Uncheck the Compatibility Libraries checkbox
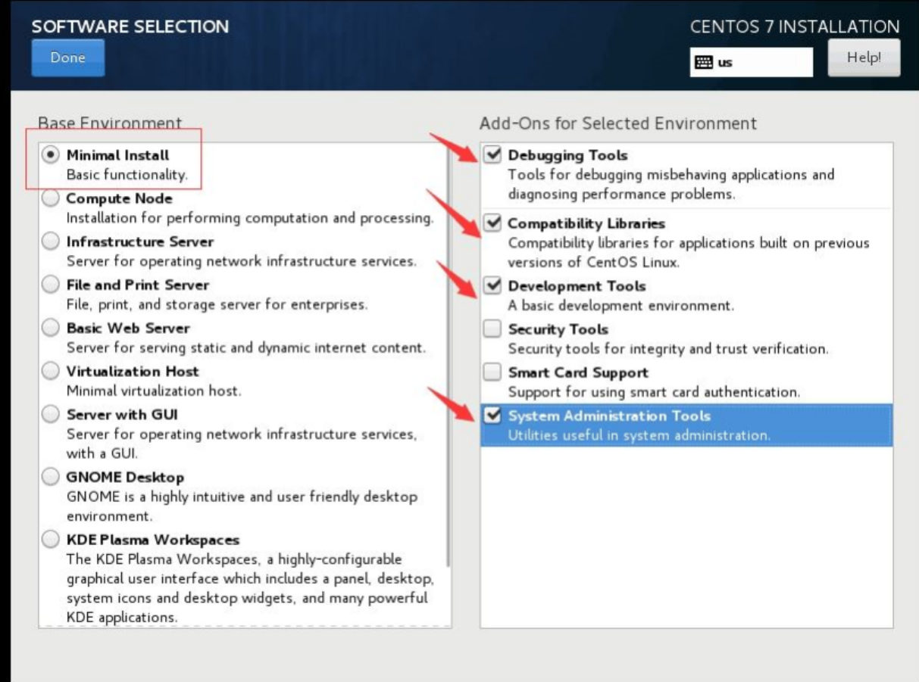Image resolution: width=919 pixels, height=682 pixels. pos(492,223)
